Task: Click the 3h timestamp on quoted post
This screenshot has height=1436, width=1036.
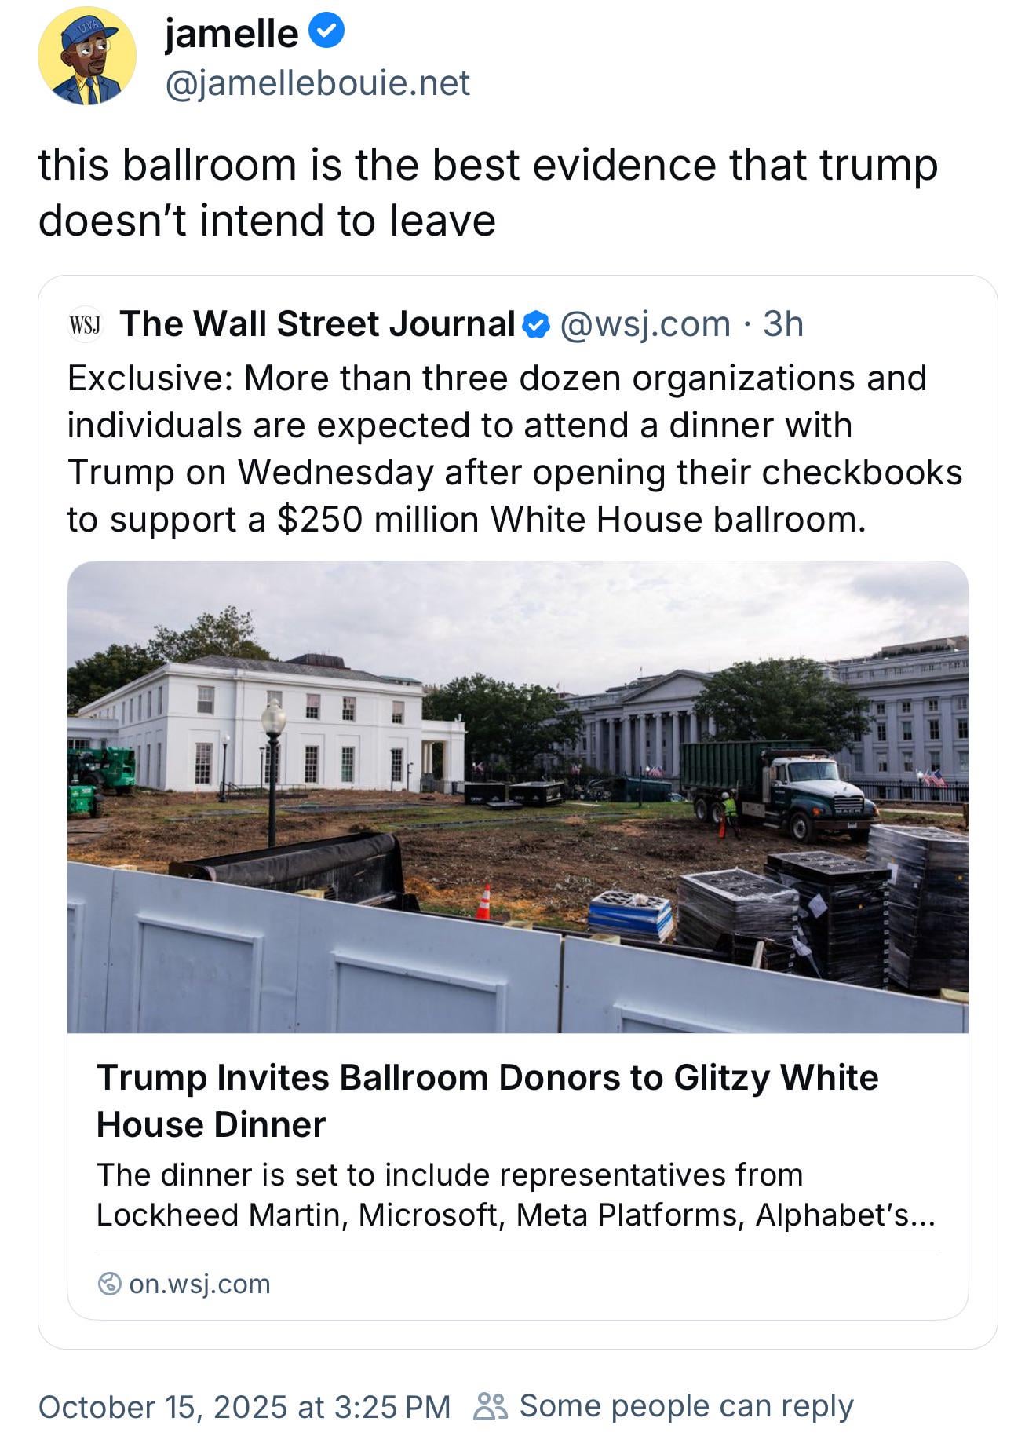Action: point(783,324)
